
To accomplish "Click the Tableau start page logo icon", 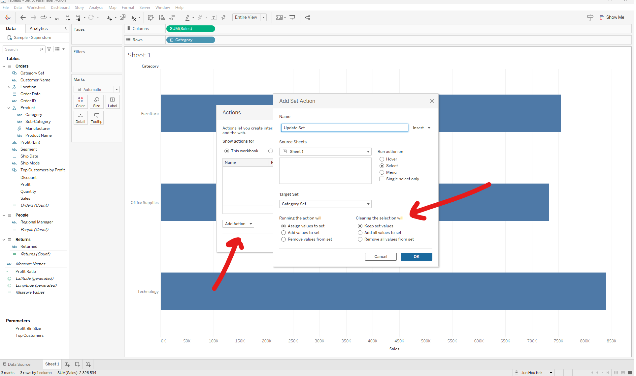I will pos(8,17).
